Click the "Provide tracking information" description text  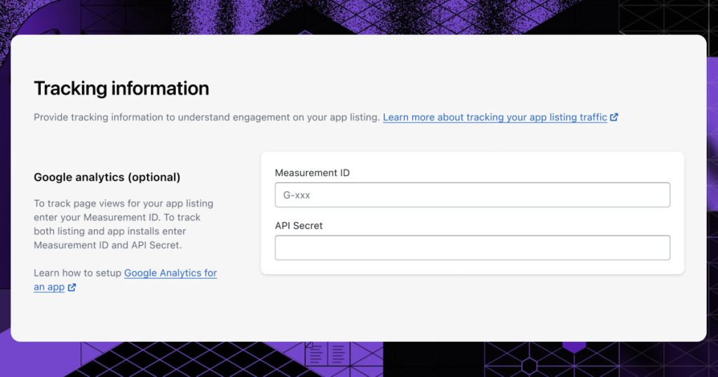click(x=207, y=117)
